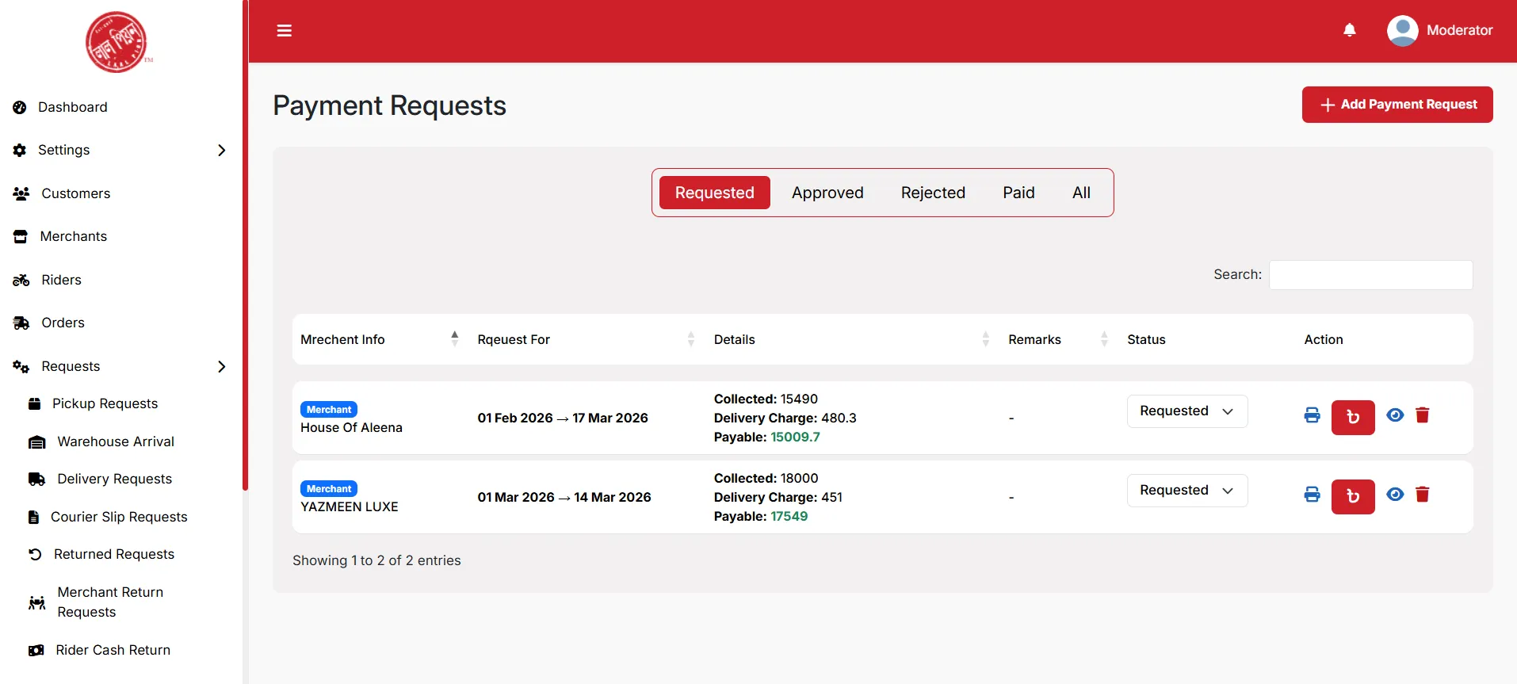Open Merchant Return Requests page
Image resolution: width=1517 pixels, height=684 pixels.
point(110,602)
